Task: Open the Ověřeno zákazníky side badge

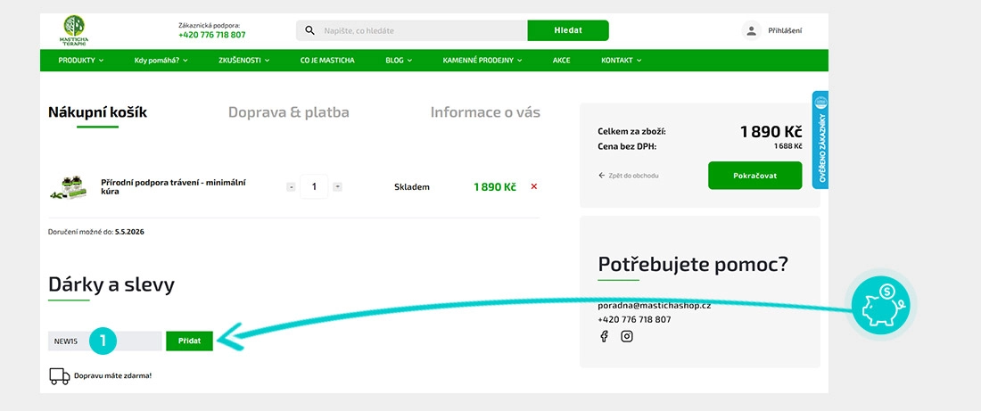Action: (820, 139)
